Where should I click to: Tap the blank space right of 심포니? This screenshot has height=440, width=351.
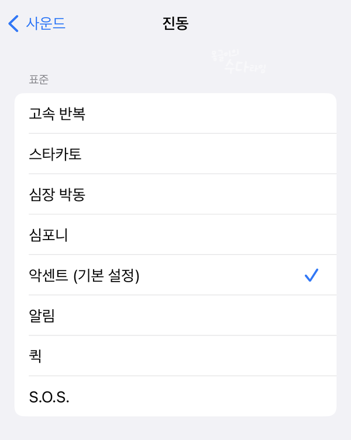pos(202,234)
